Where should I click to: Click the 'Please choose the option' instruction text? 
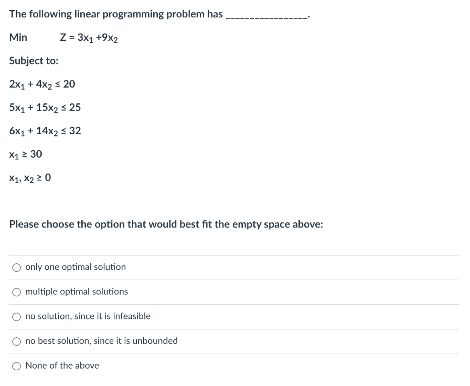point(166,224)
